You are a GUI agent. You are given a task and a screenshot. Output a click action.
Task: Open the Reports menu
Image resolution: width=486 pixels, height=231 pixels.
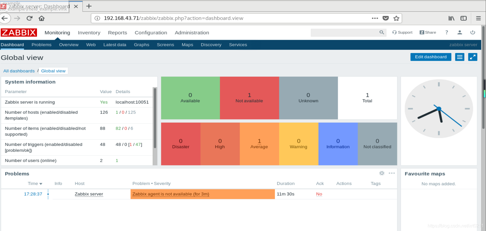(118, 33)
